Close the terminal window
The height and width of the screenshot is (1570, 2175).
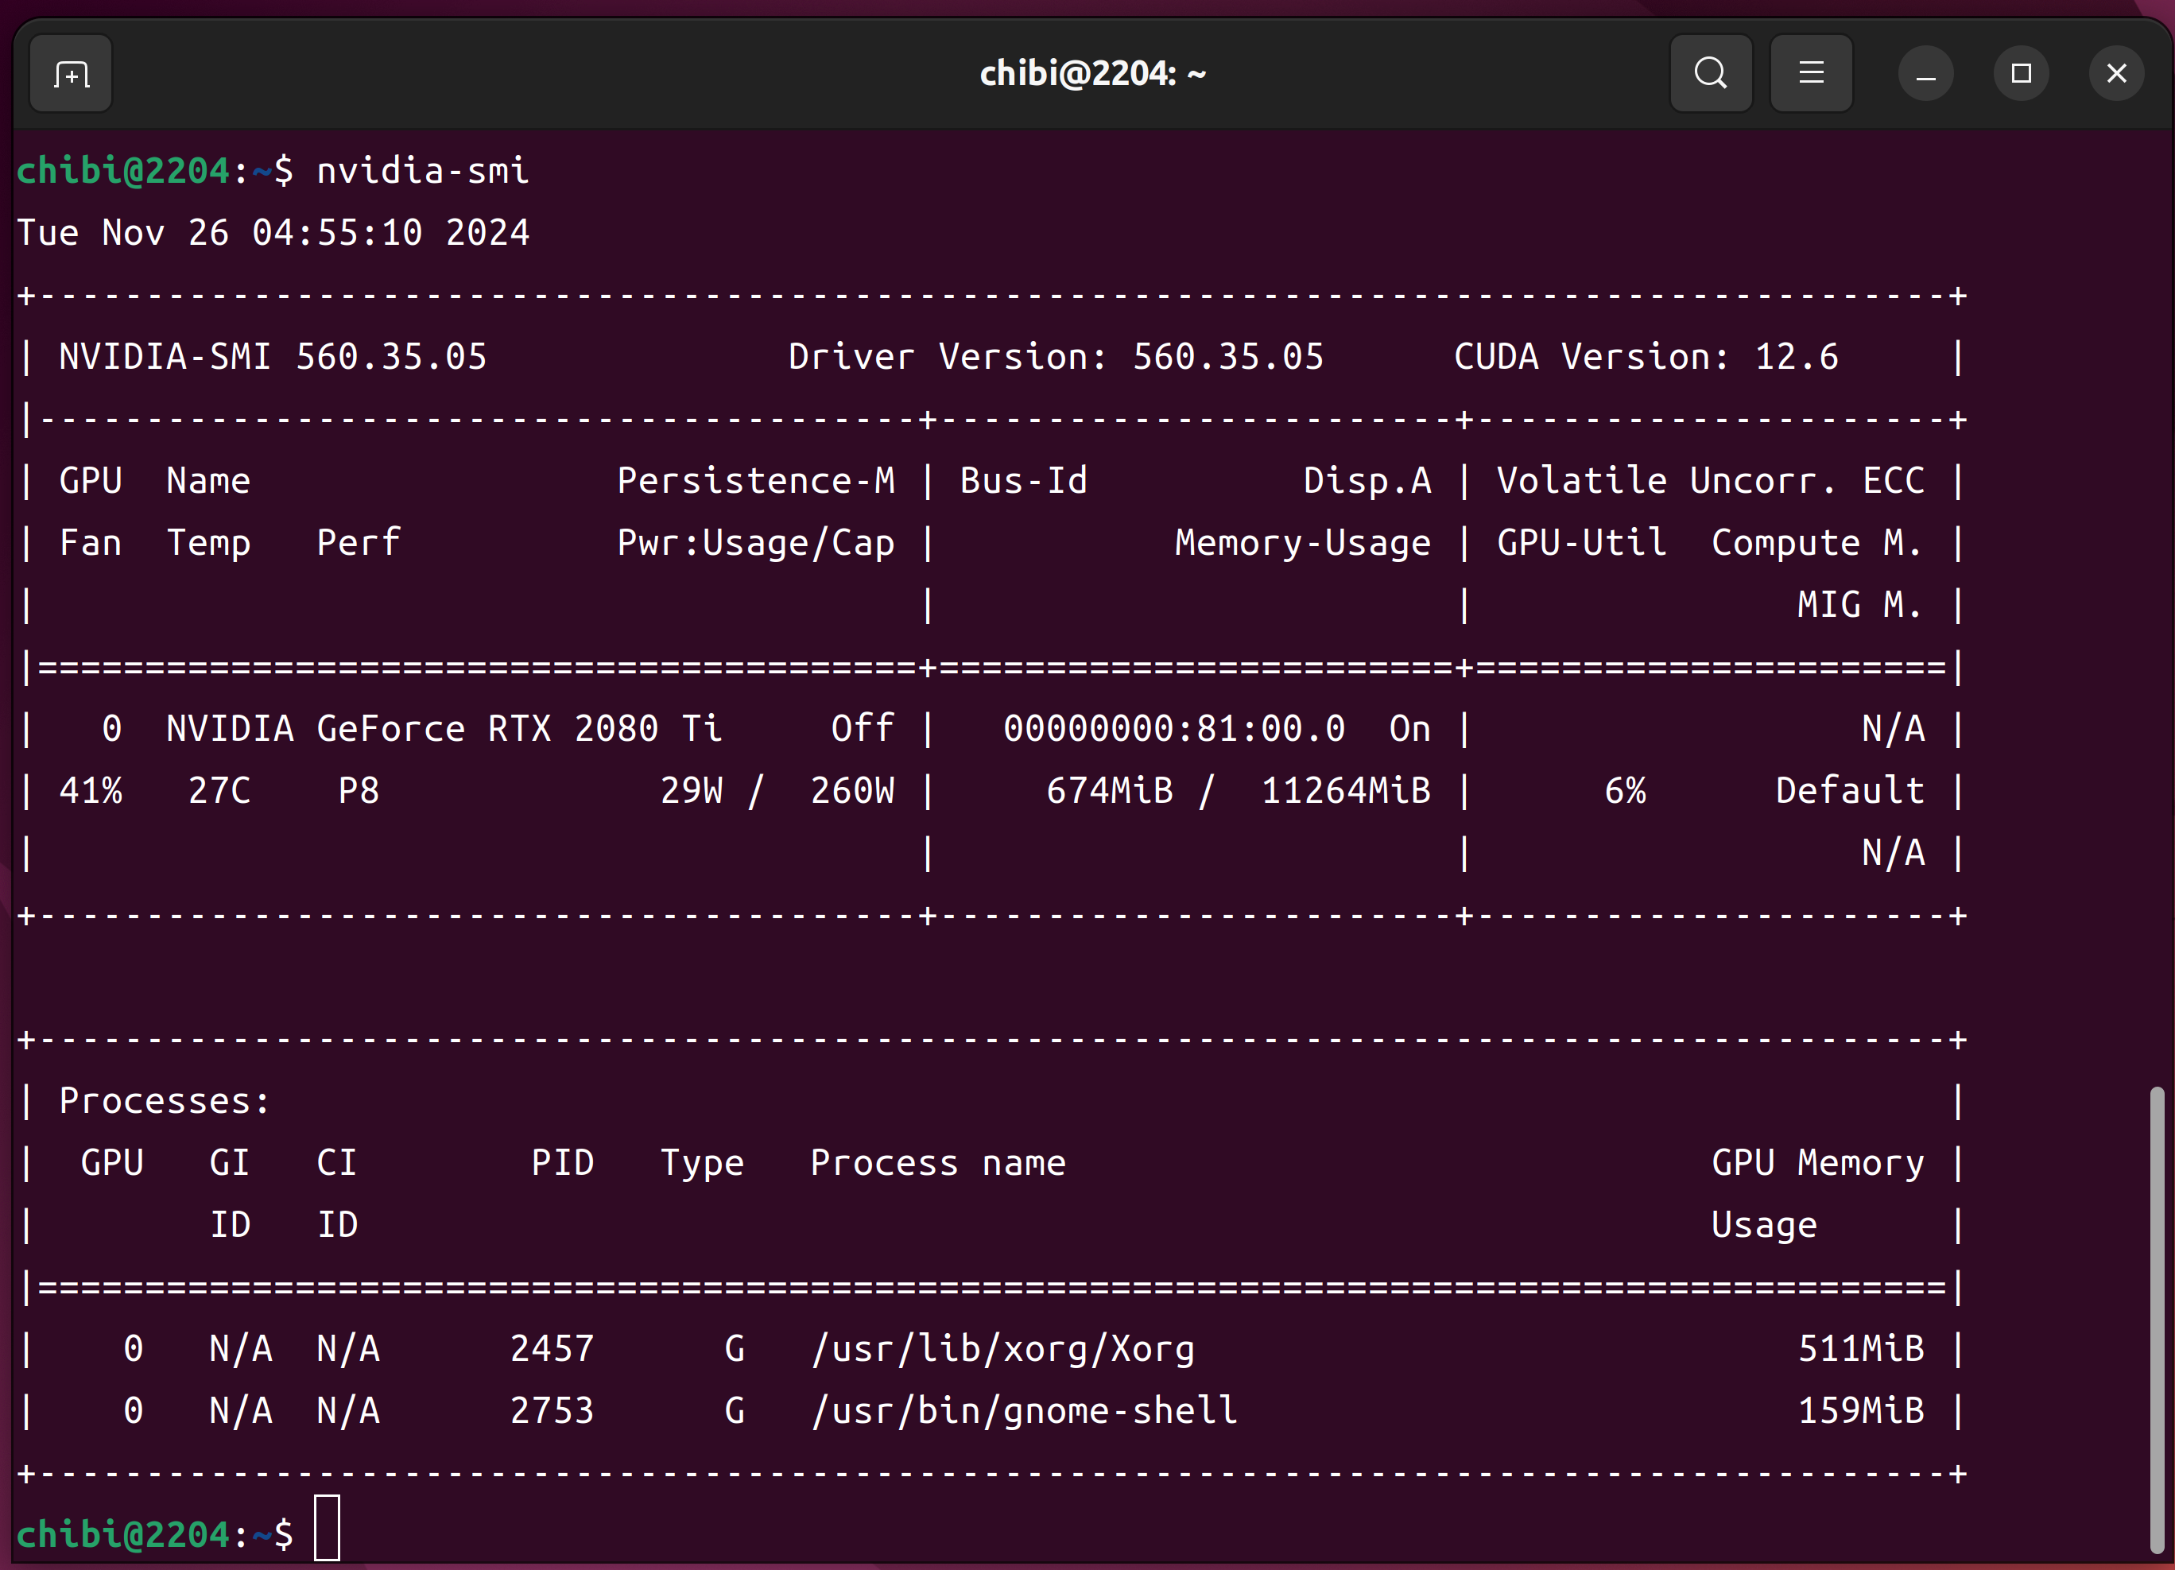[2115, 74]
